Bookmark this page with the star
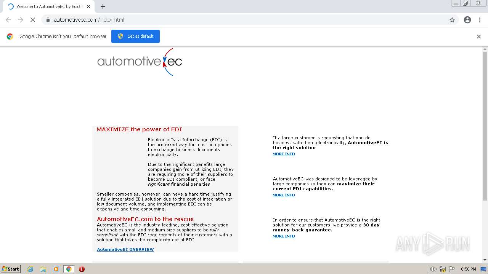 pyautogui.click(x=452, y=20)
